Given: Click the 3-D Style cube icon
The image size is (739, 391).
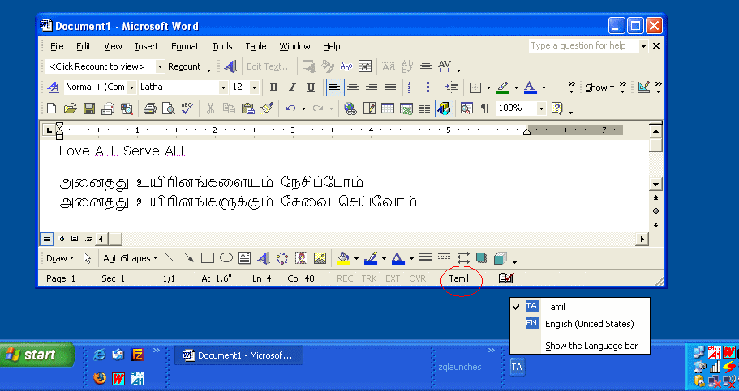Looking at the screenshot, I should click(x=500, y=258).
